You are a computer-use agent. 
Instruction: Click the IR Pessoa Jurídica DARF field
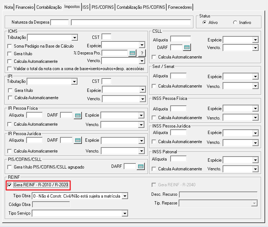(x=67, y=140)
